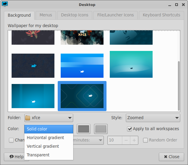Select the Background tab
The width and height of the screenshot is (188, 165).
coord(19,15)
